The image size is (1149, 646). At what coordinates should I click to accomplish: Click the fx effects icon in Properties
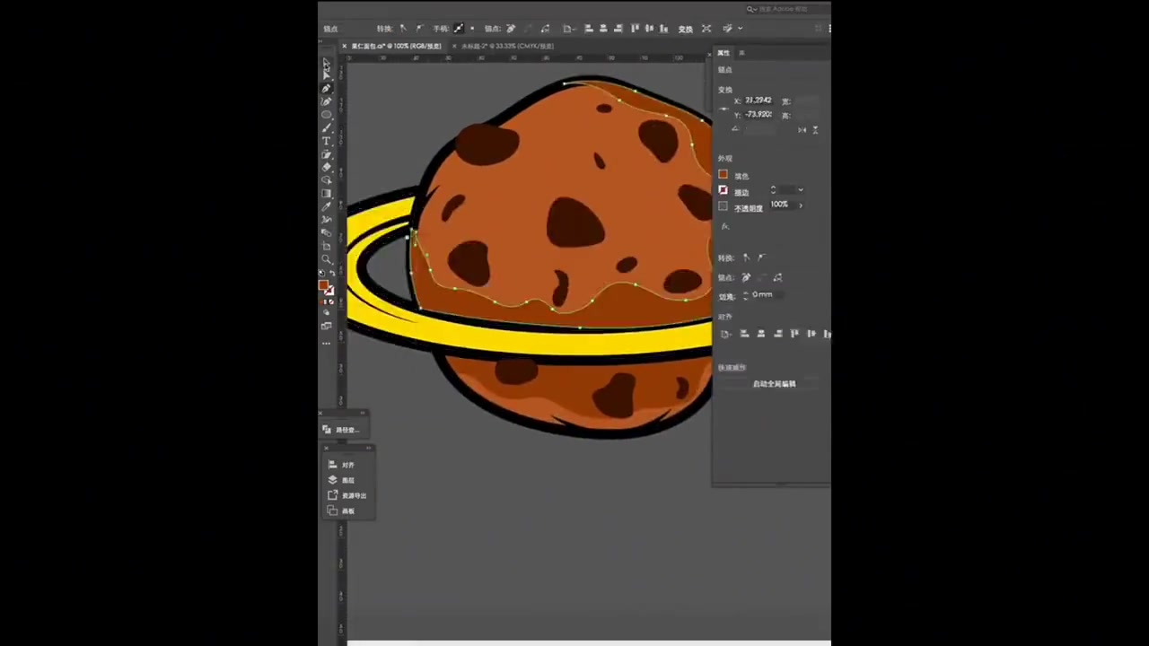(725, 226)
